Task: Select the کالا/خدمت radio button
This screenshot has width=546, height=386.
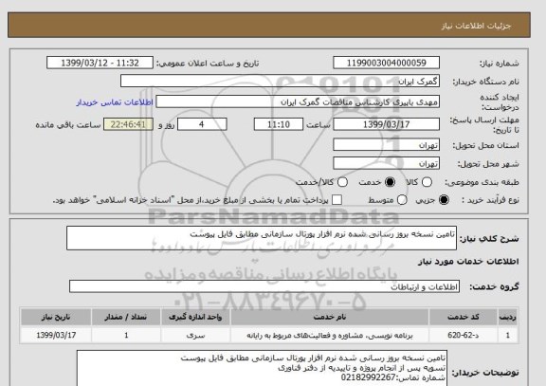Action: (x=342, y=182)
